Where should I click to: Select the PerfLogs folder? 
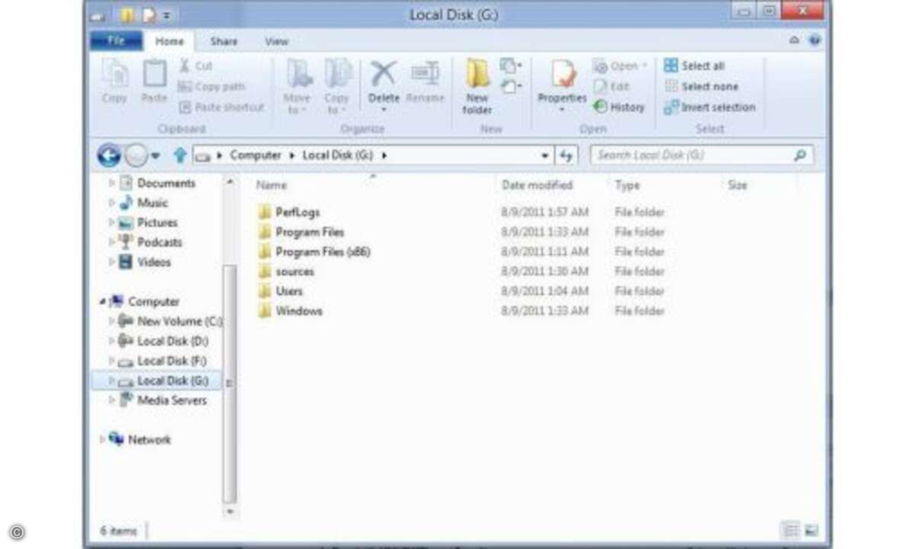coord(297,212)
